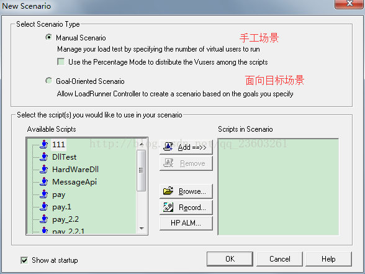Enable Percentage Mode checkbox
Image resolution: width=365 pixels, height=274 pixels.
point(61,62)
